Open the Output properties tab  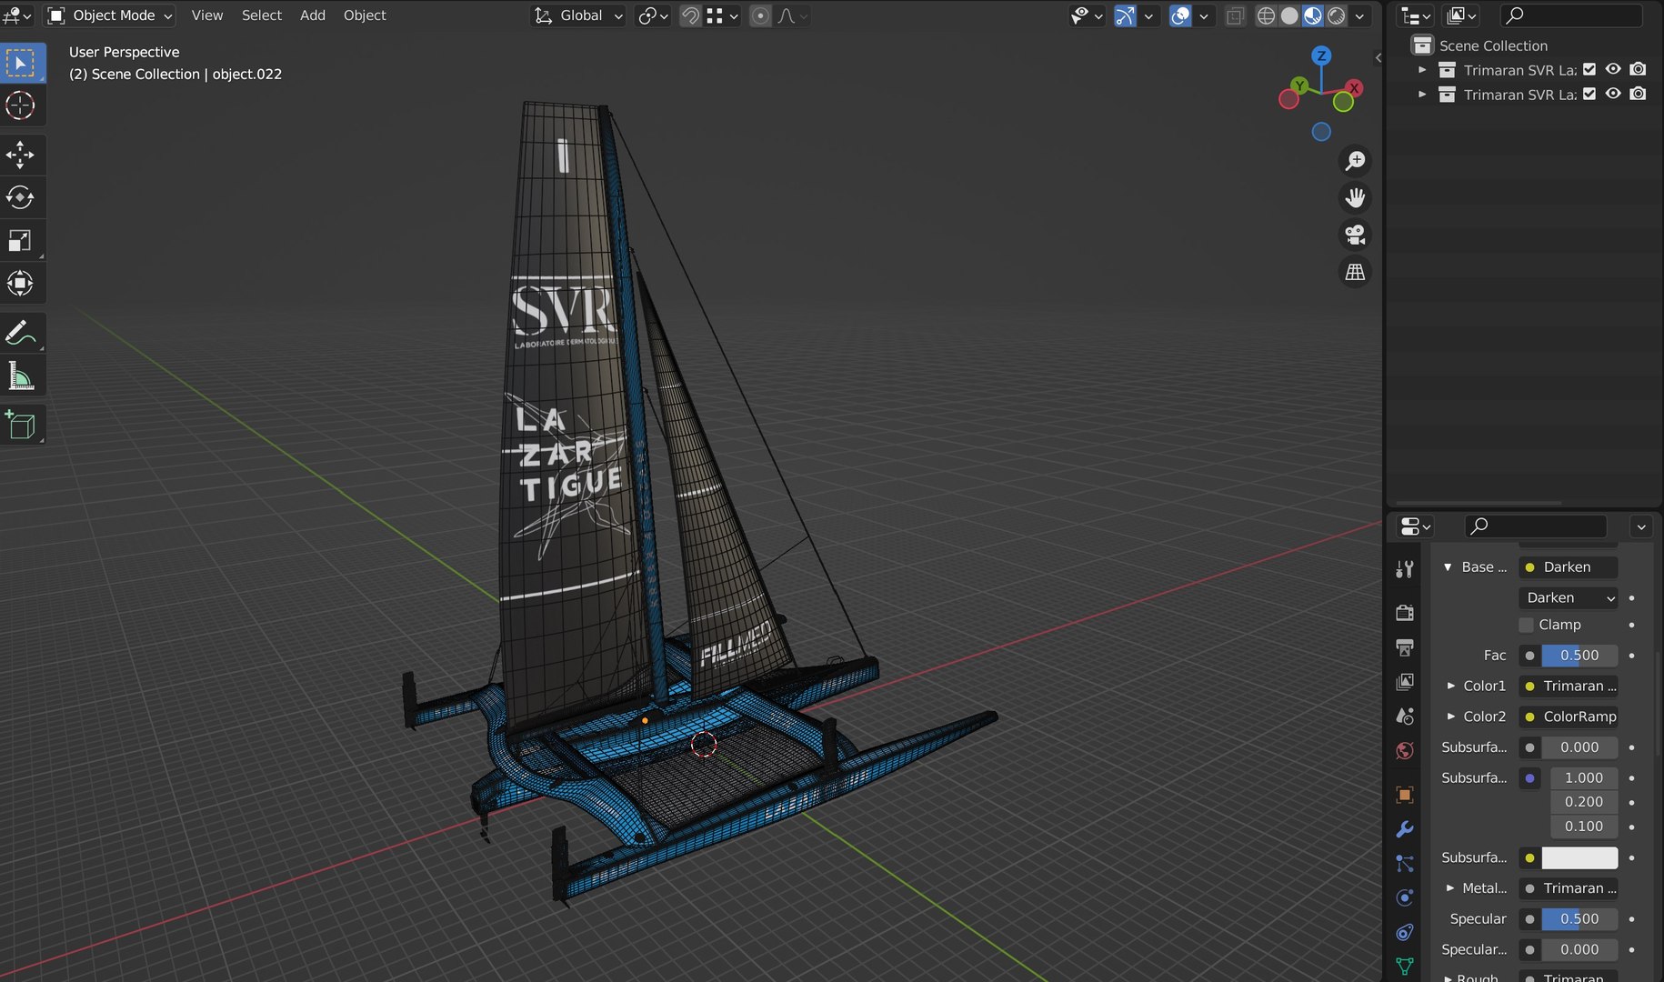(1405, 647)
